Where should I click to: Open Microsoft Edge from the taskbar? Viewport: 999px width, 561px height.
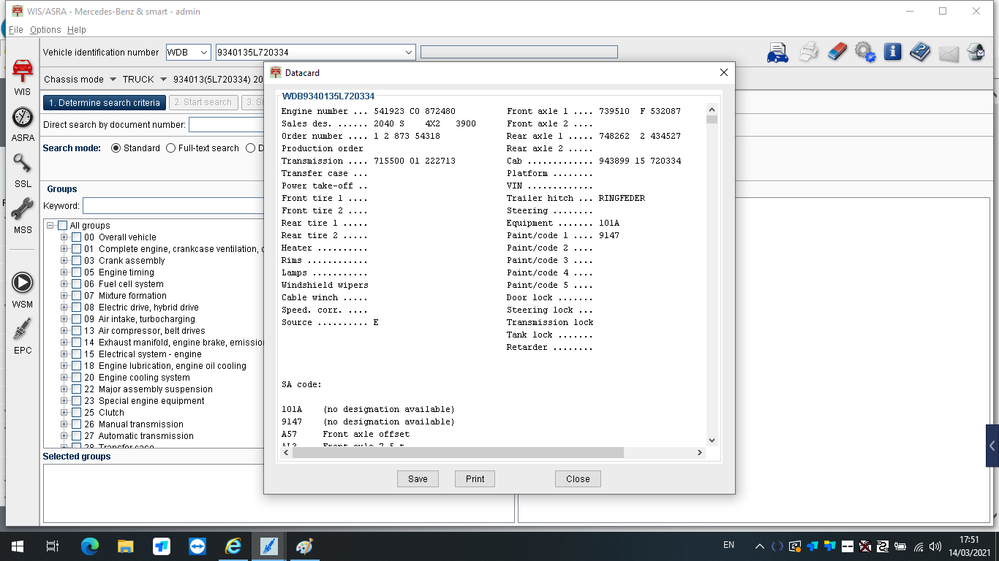pyautogui.click(x=89, y=546)
